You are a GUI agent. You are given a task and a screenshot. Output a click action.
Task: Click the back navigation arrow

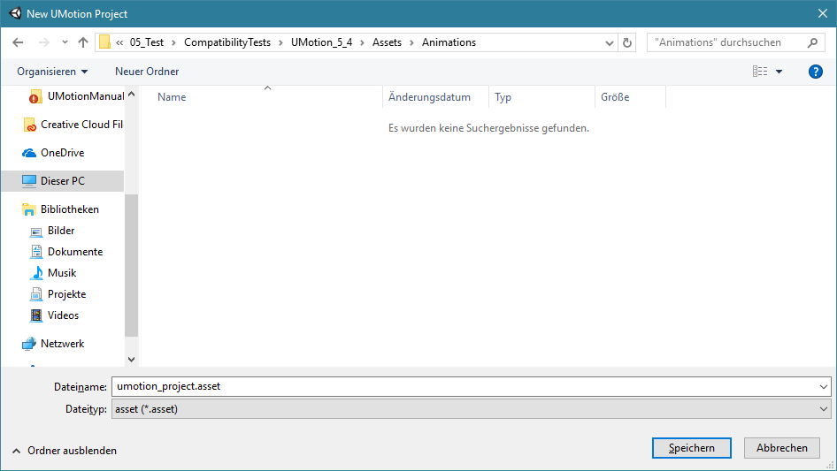pos(18,42)
